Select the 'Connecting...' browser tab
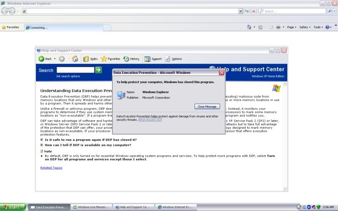Viewport: 338px width, 211px height. (64, 27)
